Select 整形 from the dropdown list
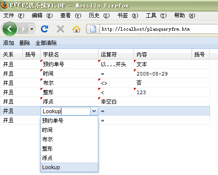This screenshot has height=175, width=218. click(69, 149)
